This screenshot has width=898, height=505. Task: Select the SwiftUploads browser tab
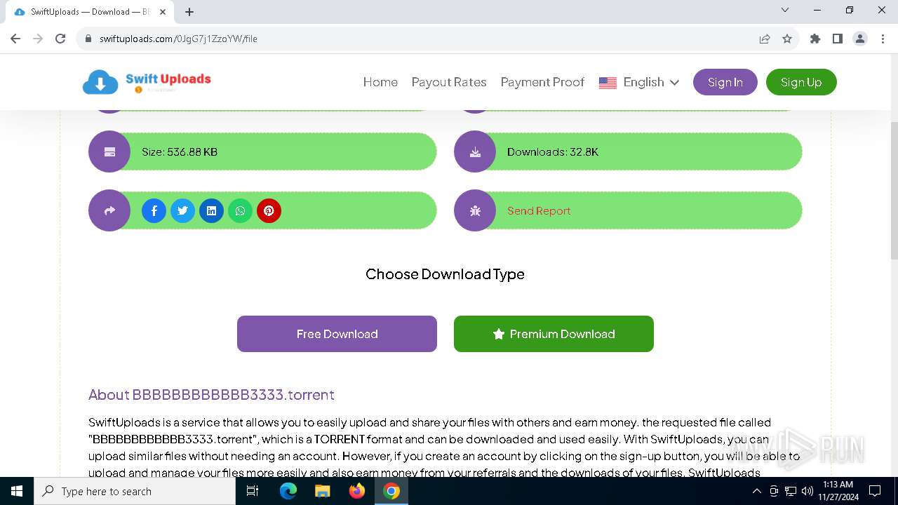[89, 12]
